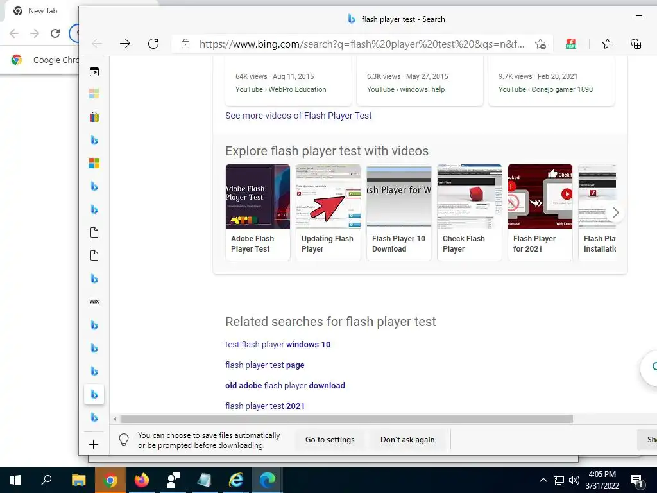Switch to Microsoft Edge on taskbar

(267, 480)
